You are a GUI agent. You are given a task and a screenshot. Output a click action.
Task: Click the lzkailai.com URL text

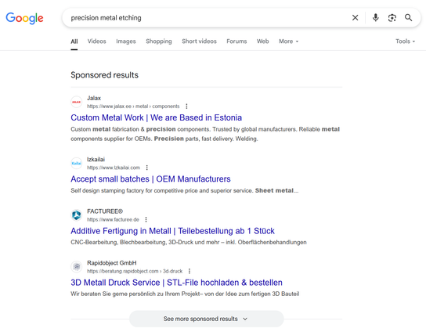click(114, 168)
